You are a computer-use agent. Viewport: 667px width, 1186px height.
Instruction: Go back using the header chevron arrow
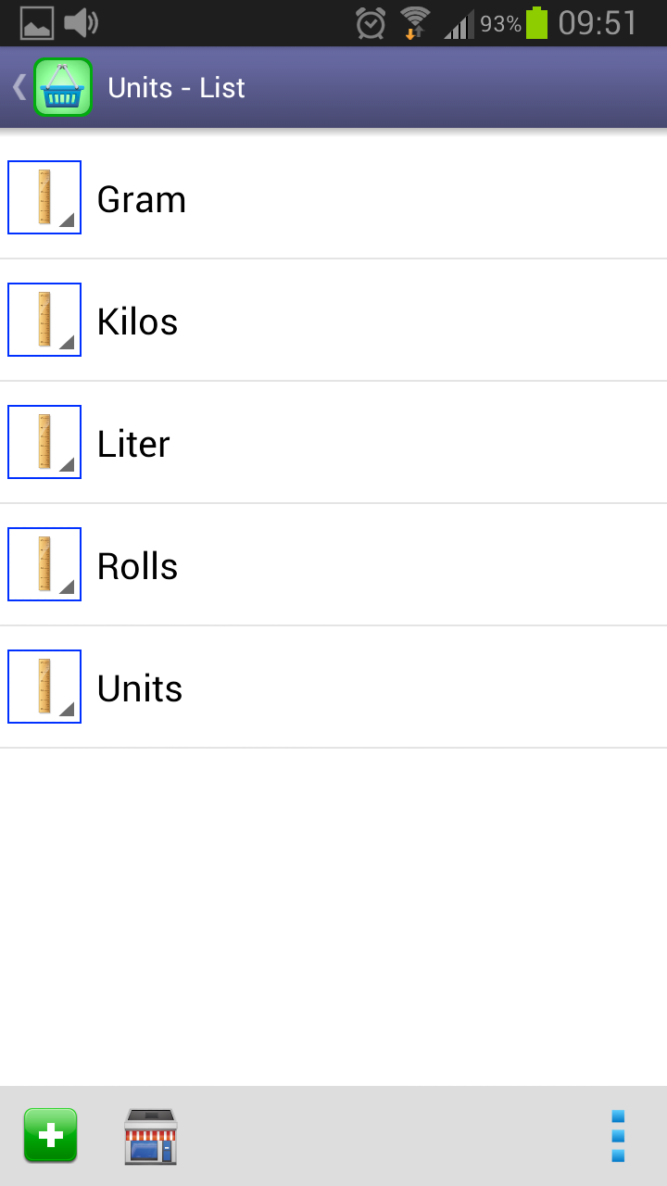point(18,87)
